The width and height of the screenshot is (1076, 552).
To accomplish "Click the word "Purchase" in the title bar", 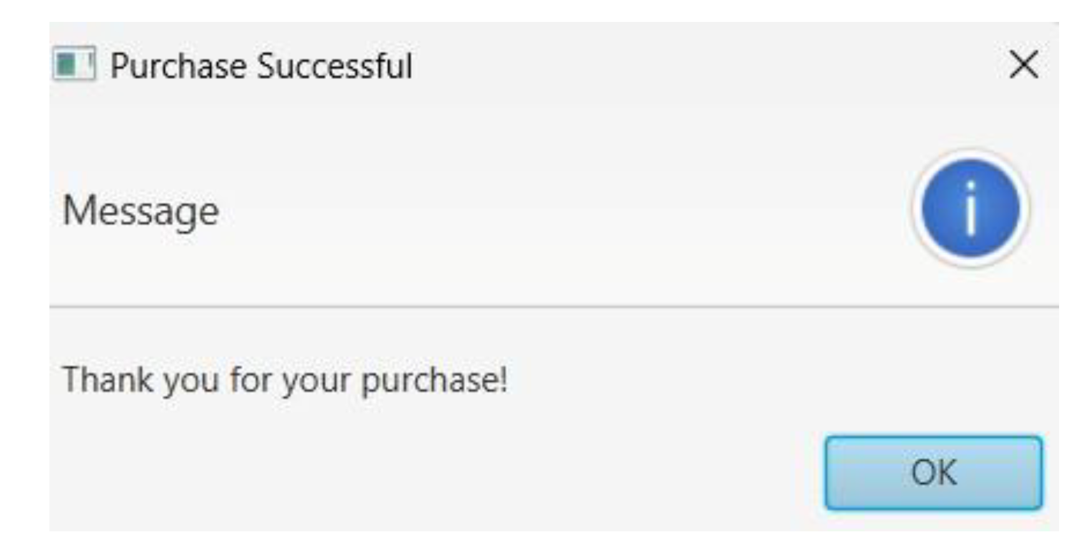I will 178,66.
